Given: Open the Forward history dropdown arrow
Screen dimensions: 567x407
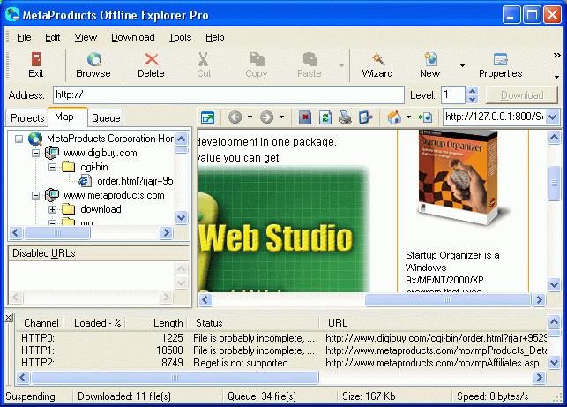Looking at the screenshot, I should pyautogui.click(x=281, y=117).
